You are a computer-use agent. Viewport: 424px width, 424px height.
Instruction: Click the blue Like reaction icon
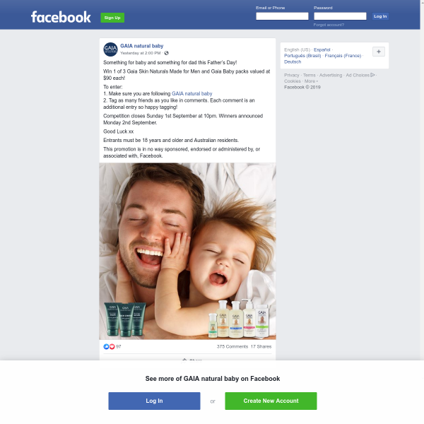click(106, 346)
